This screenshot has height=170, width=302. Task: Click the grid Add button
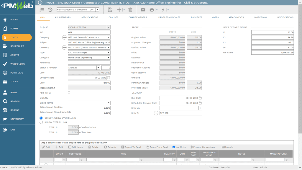59,147
